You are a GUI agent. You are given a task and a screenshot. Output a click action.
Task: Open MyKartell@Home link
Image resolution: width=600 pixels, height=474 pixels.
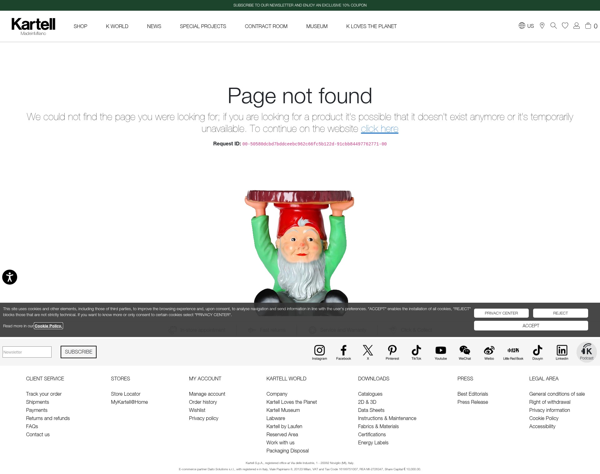point(129,402)
